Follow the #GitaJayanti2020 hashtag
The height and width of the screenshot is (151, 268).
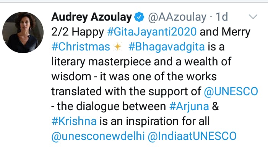tap(152, 32)
